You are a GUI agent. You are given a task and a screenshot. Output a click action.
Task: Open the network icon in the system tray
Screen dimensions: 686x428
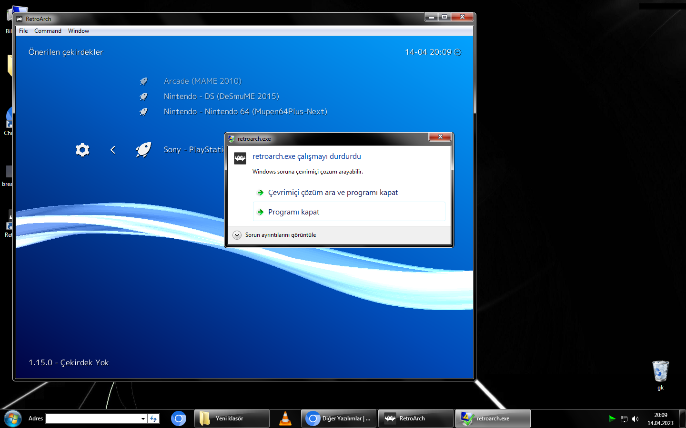point(624,419)
